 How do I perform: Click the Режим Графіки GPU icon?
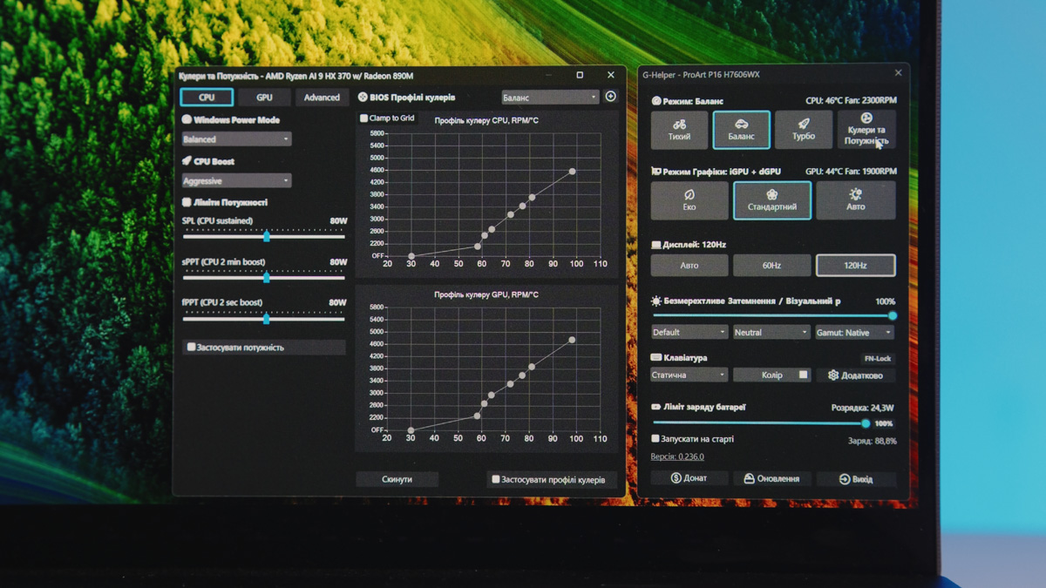[655, 172]
